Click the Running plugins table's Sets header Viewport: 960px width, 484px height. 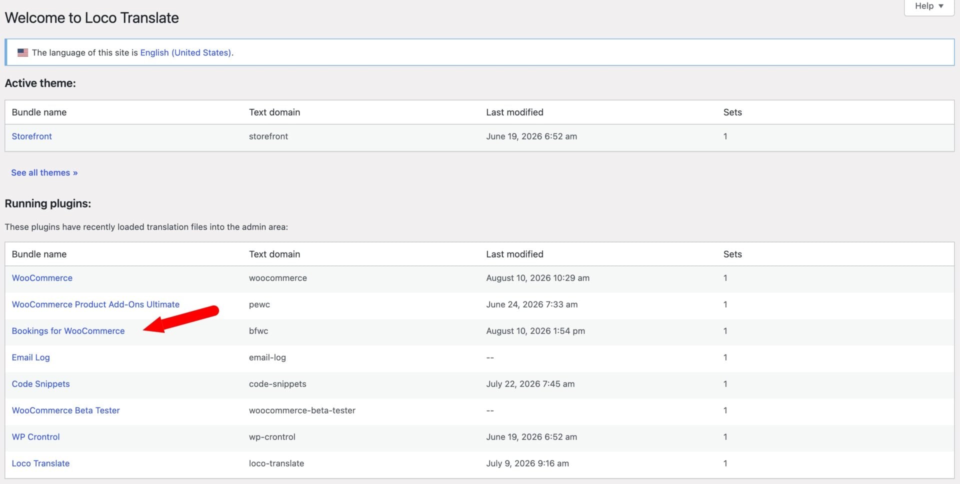(732, 254)
